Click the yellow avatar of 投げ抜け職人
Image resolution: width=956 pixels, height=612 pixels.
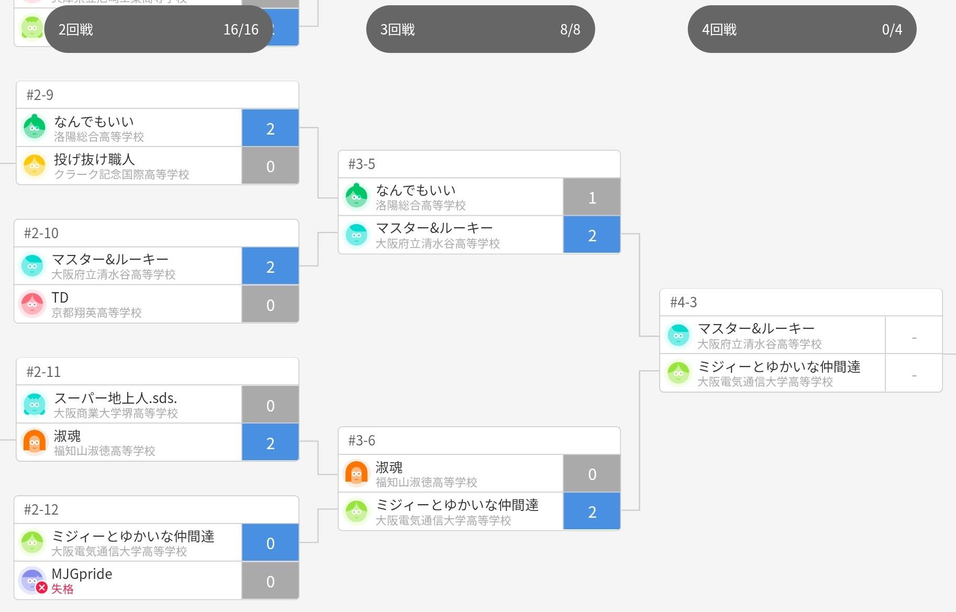35,165
